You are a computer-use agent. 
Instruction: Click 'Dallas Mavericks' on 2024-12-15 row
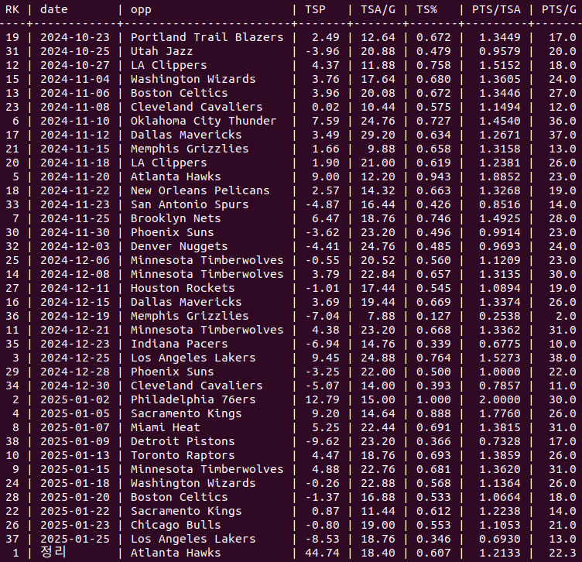pos(186,302)
